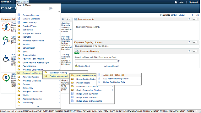Click the Budget Check By Position page icon
Image resolution: width=201 pixels, height=113 pixels.
point(73,94)
